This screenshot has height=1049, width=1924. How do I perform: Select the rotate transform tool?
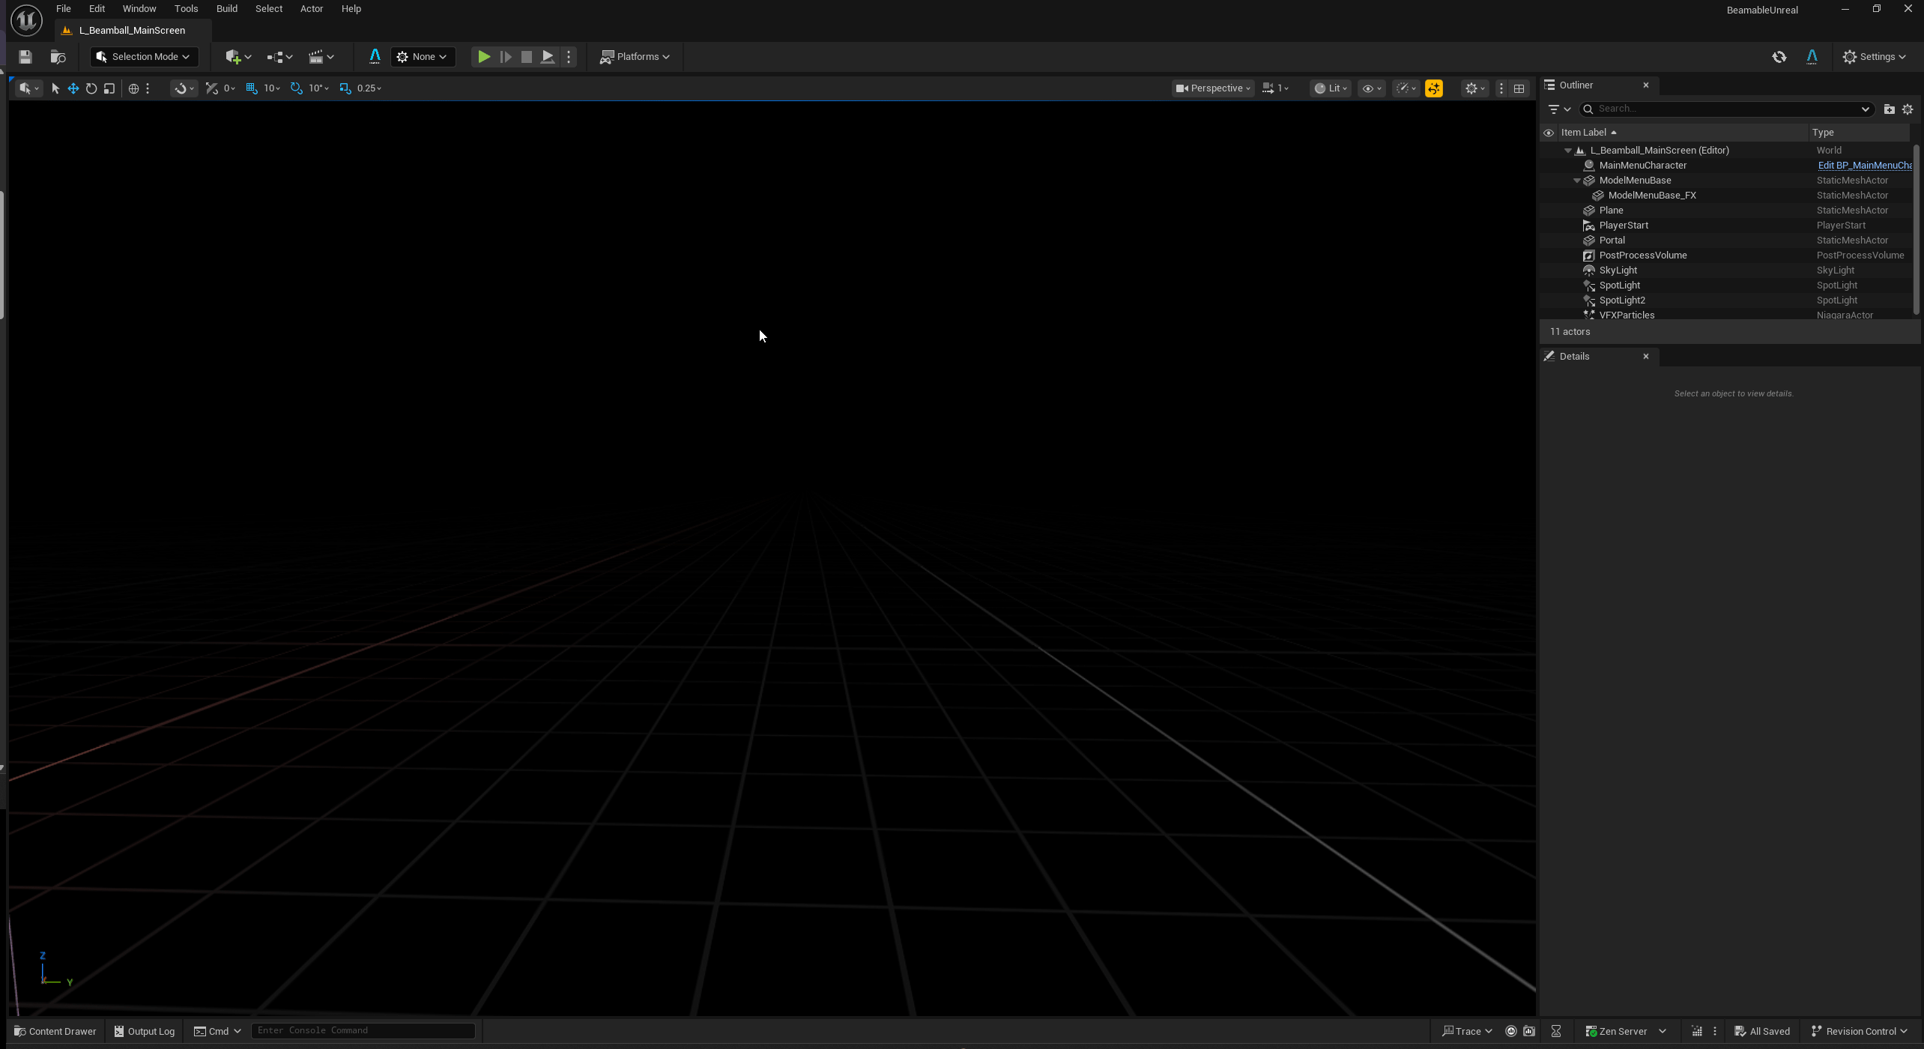click(x=91, y=88)
